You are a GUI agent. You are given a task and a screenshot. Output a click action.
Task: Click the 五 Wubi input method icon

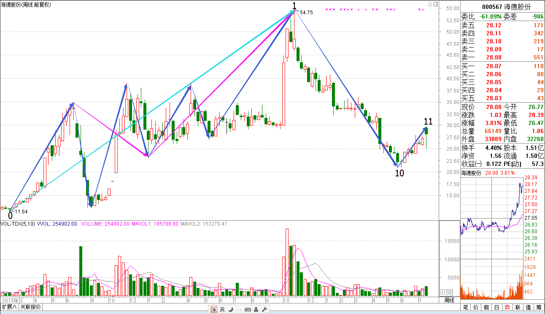[x=214, y=309]
